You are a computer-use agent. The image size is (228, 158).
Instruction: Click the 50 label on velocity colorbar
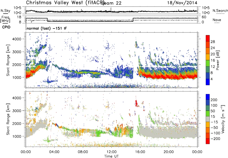(x=213, y=111)
